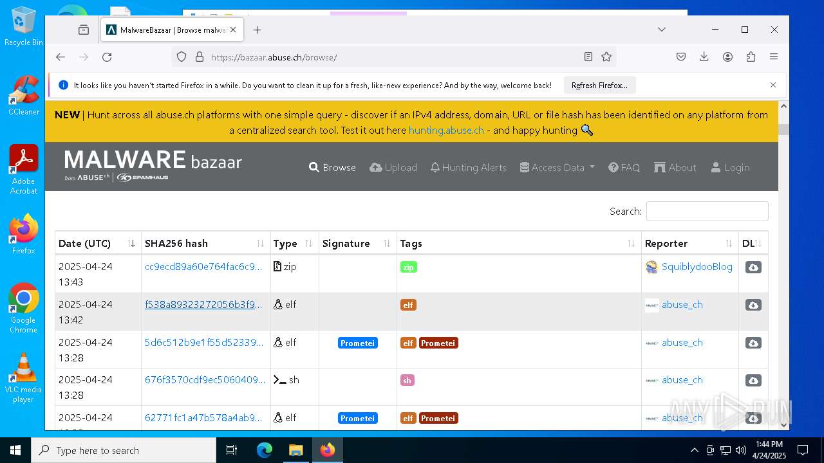Viewport: 824px width, 463px height.
Task: Sort by Tags column
Action: coord(519,243)
